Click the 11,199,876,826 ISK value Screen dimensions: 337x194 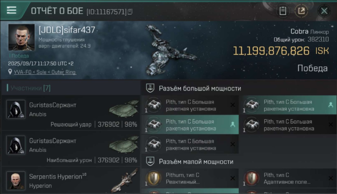pyautogui.click(x=281, y=51)
